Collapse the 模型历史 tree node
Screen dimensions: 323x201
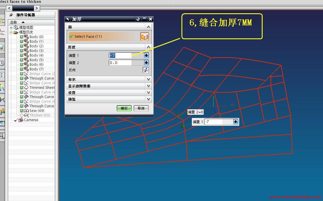11,32
